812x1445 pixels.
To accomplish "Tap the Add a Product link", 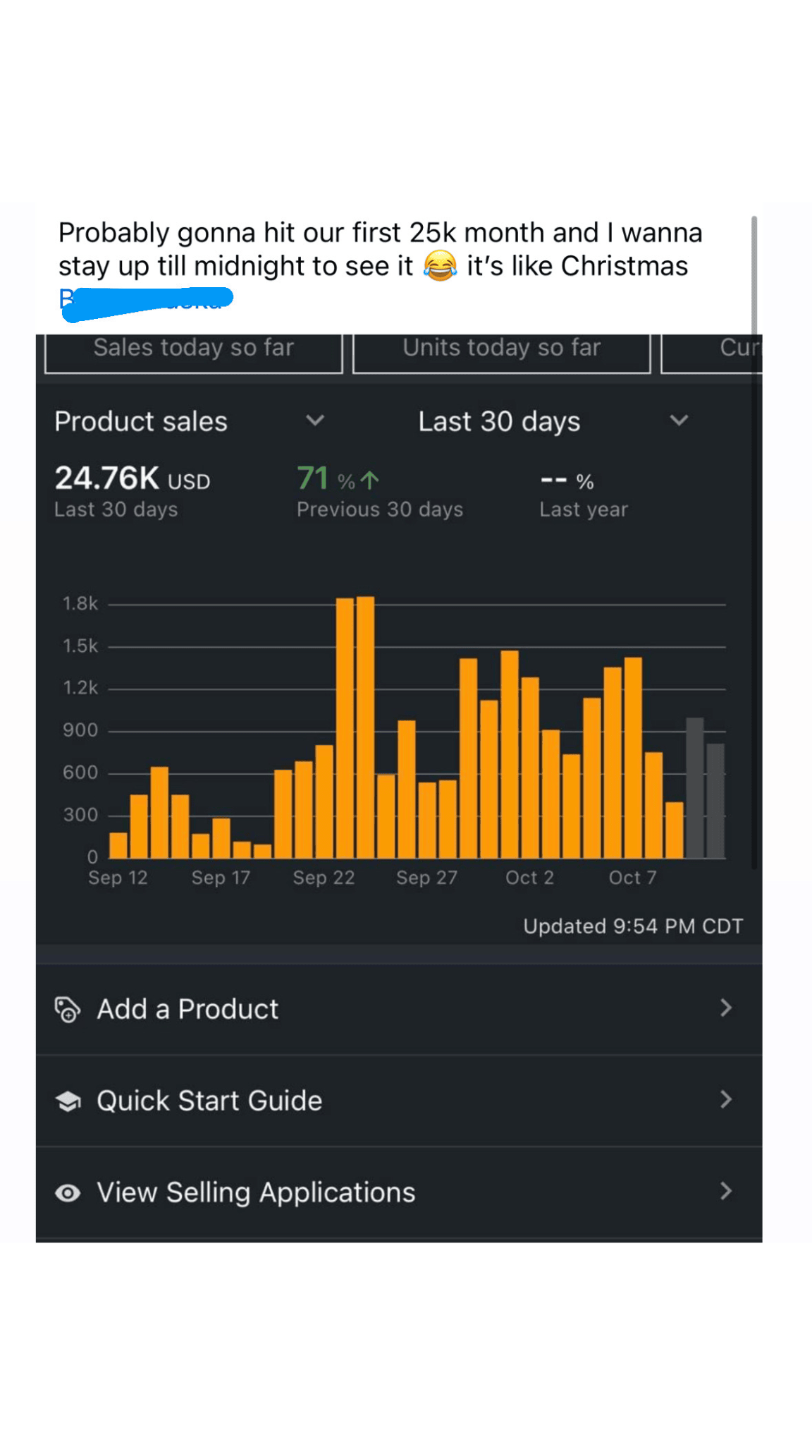I will click(187, 1009).
